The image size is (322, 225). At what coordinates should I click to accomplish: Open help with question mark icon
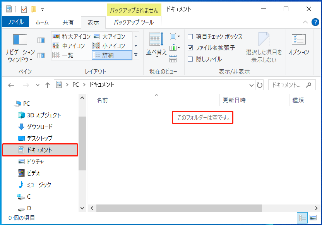pyautogui.click(x=315, y=22)
